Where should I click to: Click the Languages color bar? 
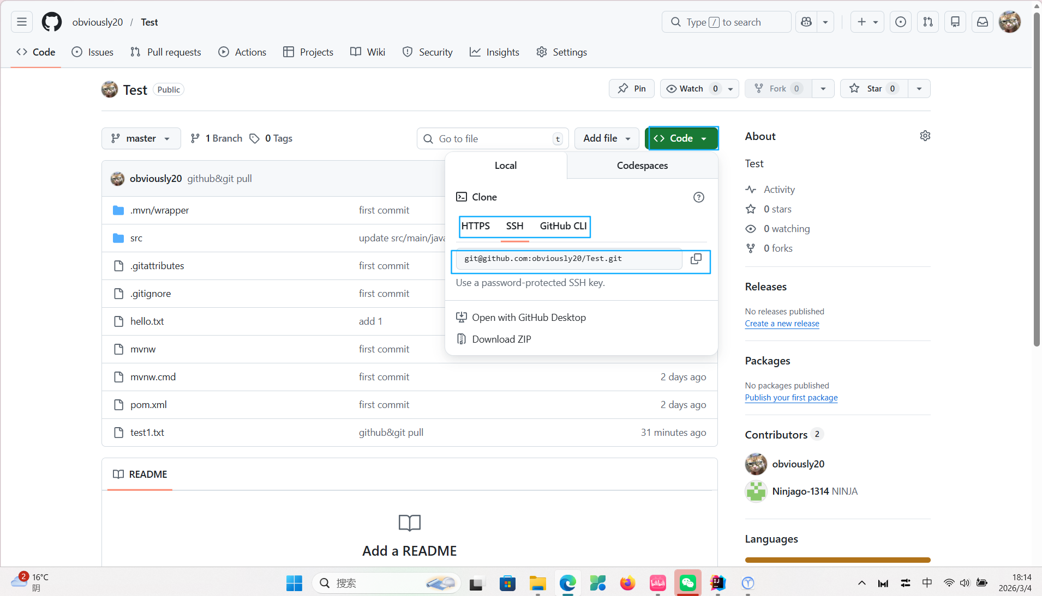[837, 559]
